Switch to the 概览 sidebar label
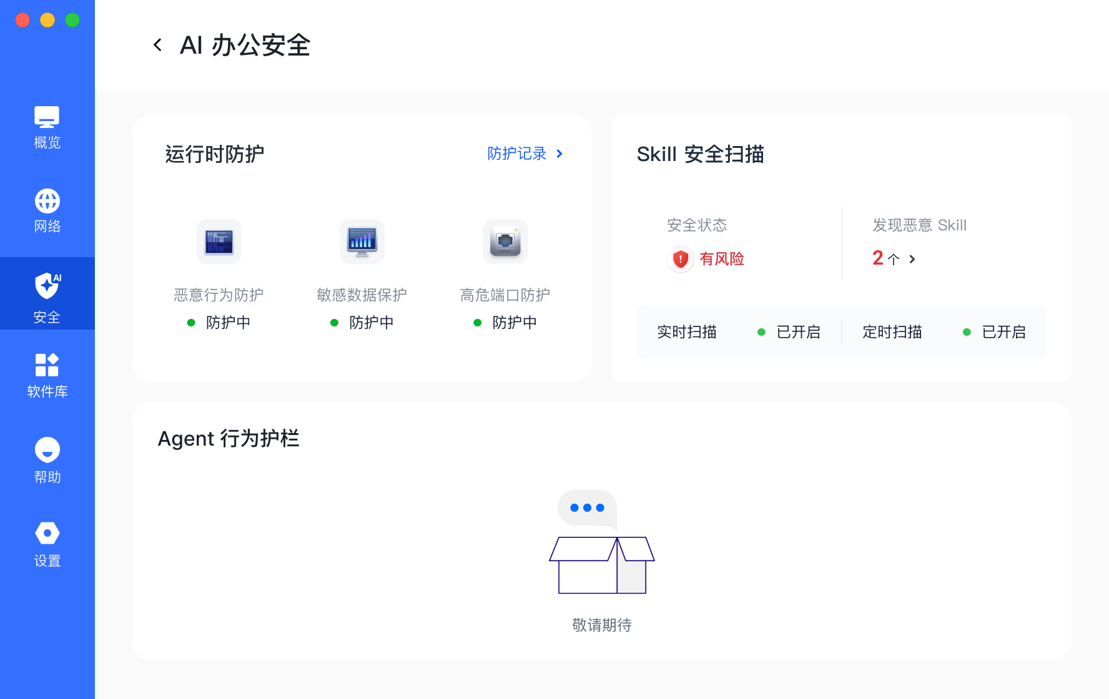 pos(47,142)
